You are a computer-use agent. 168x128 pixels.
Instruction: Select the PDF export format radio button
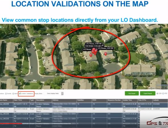click(163, 93)
